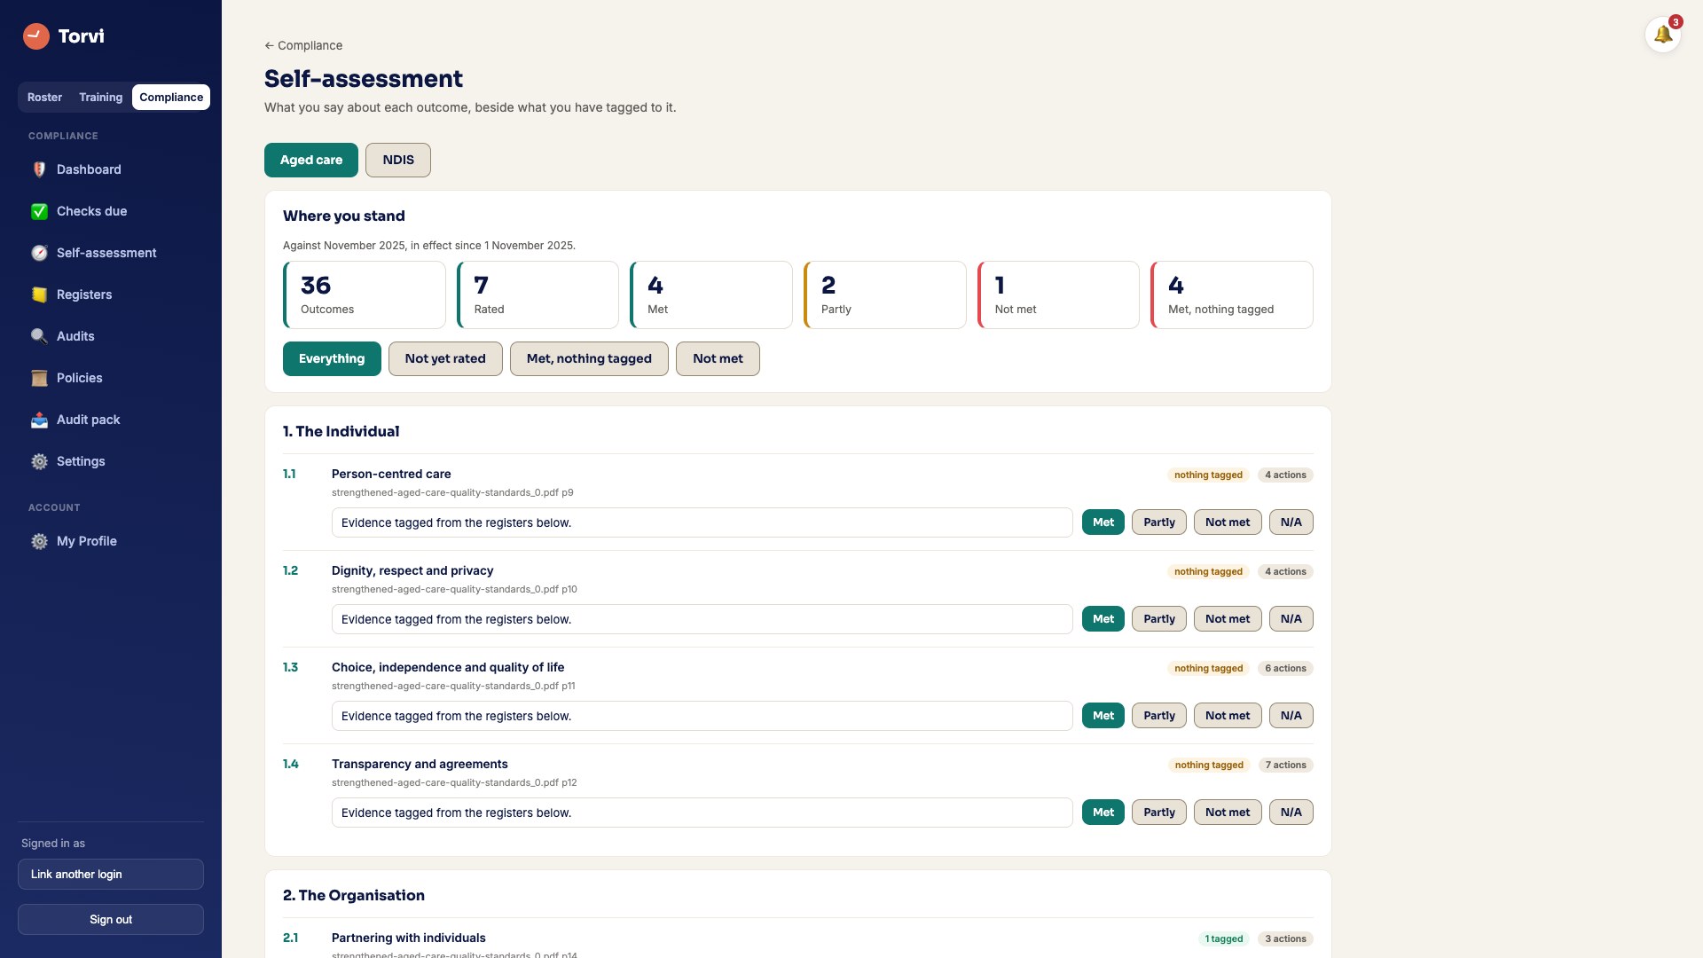Rate Person-centred care as Not met
Viewport: 1703px width, 958px height.
click(x=1228, y=522)
